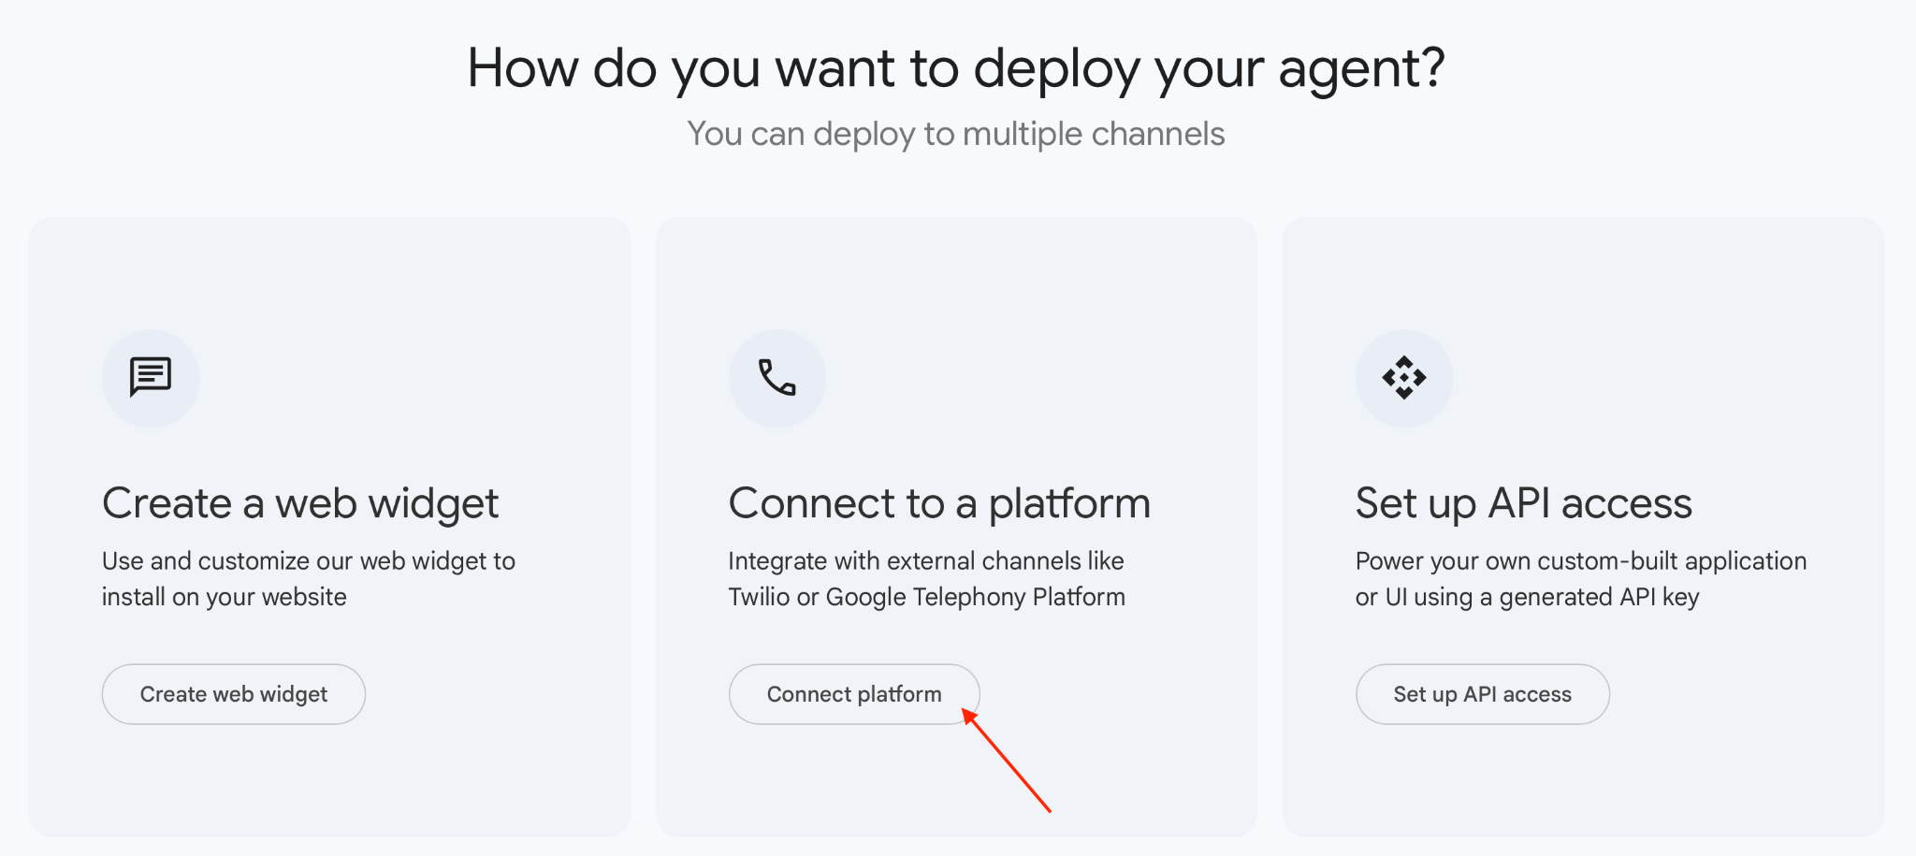The image size is (1916, 856).
Task: Click the chat message widget icon
Action: click(x=151, y=378)
